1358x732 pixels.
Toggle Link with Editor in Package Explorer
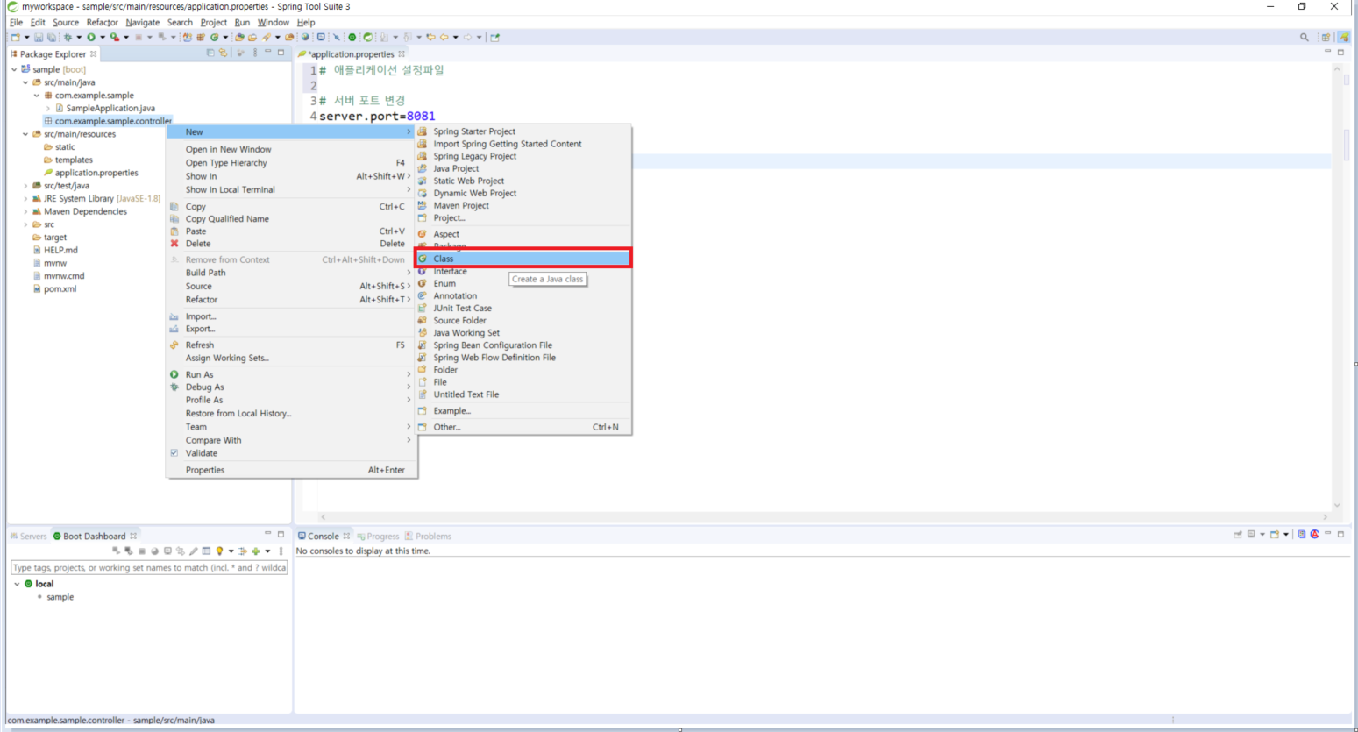coord(223,53)
